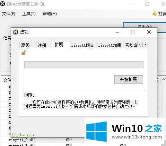The height and width of the screenshot is (146, 166).
Task: Switch to the 高级 tab
Action: point(27,45)
